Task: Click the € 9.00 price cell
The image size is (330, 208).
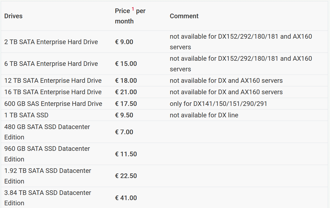Action: (x=124, y=42)
